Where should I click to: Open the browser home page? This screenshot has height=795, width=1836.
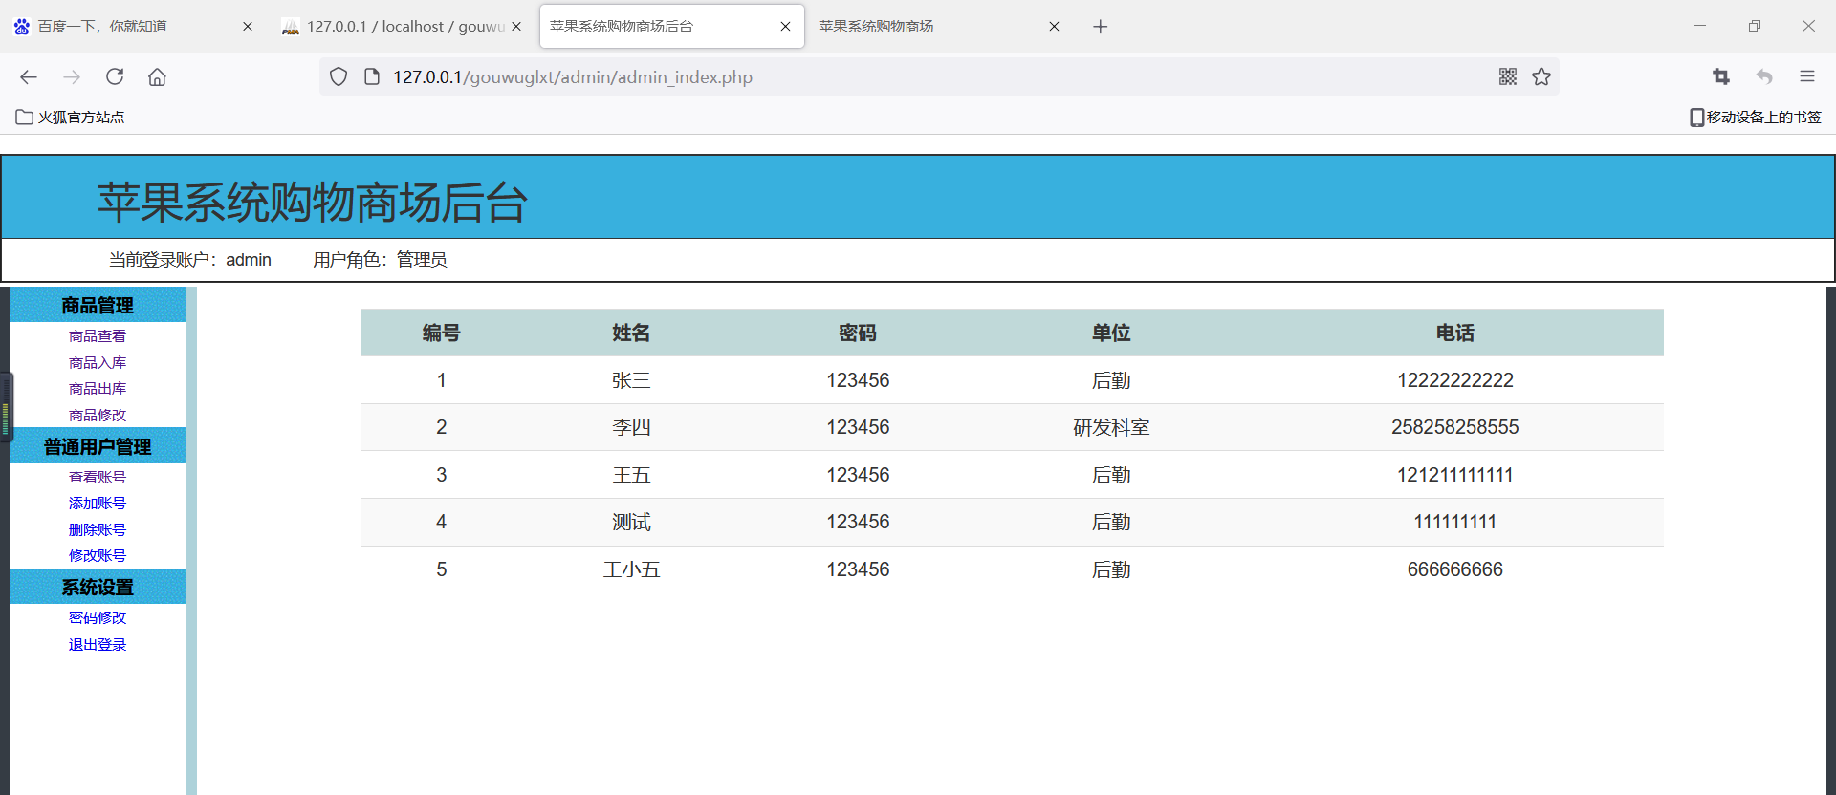[x=157, y=76]
